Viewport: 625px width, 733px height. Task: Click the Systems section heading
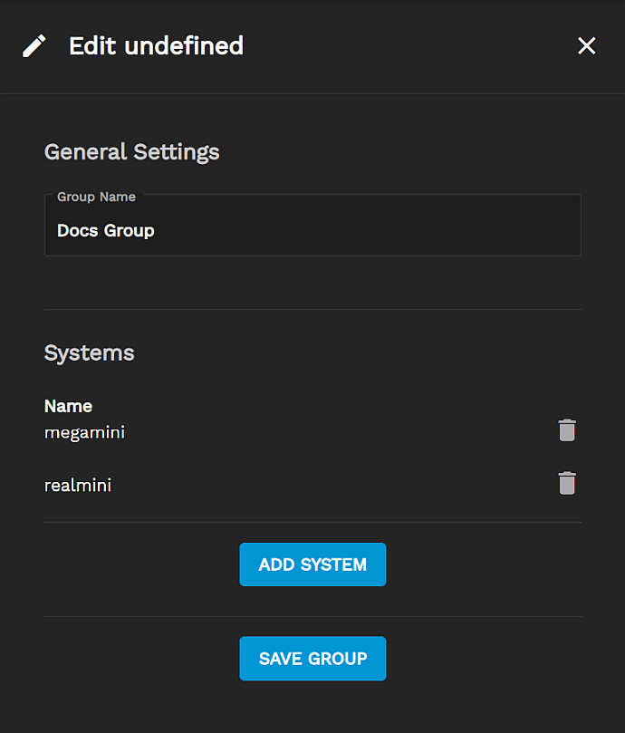(x=89, y=352)
